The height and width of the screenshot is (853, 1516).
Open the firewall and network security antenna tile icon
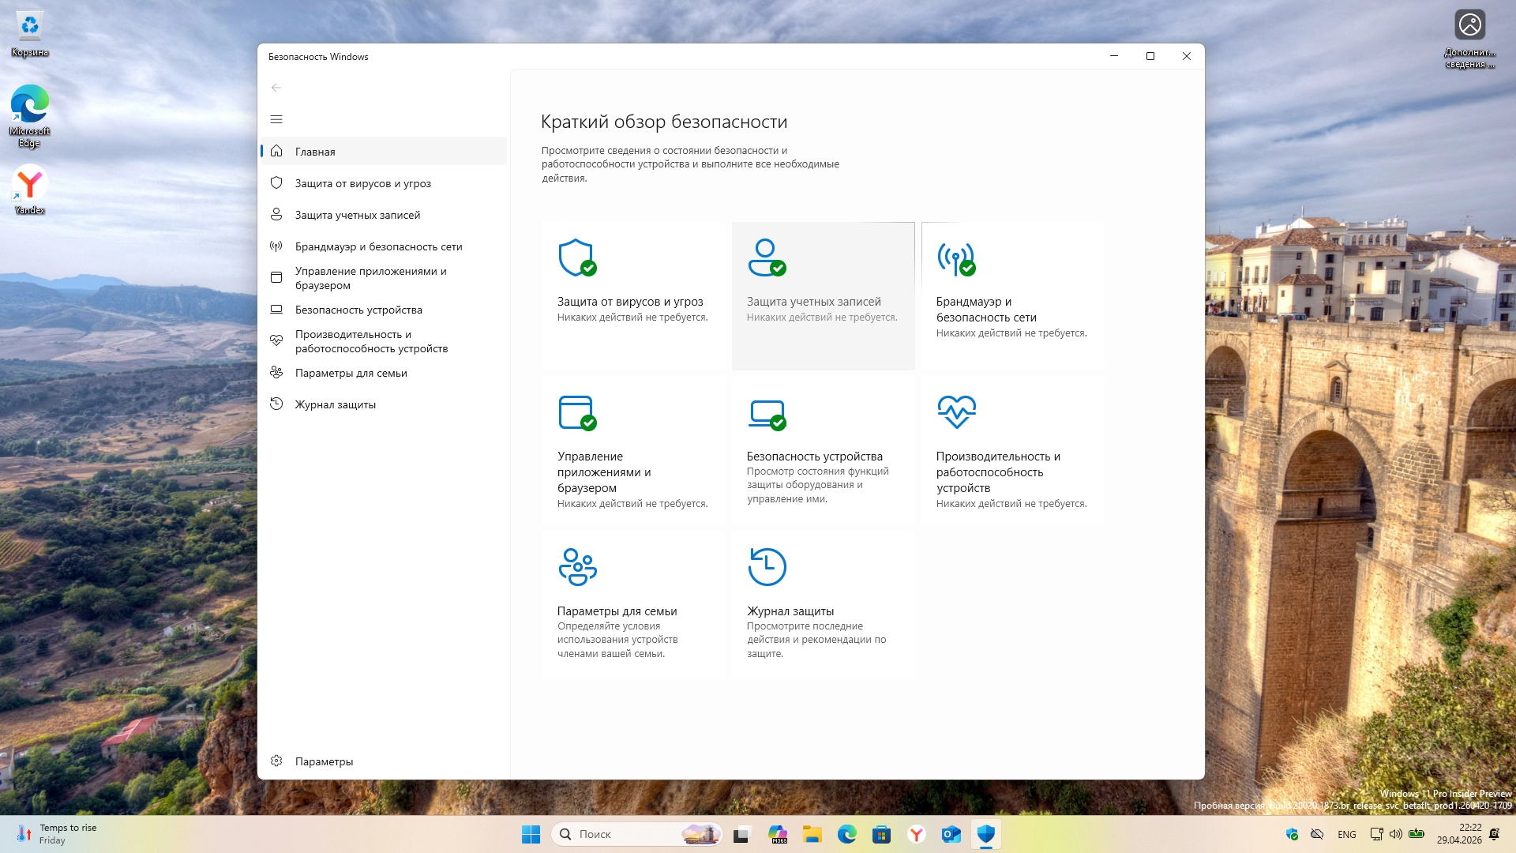955,257
